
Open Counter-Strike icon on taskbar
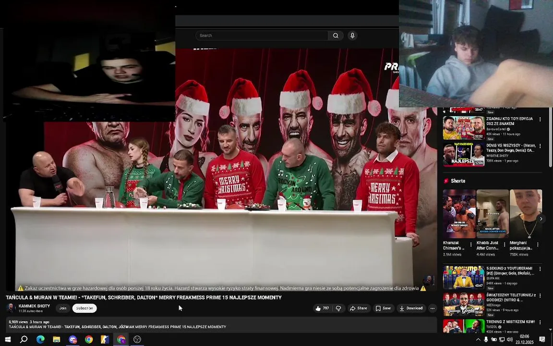coord(105,339)
